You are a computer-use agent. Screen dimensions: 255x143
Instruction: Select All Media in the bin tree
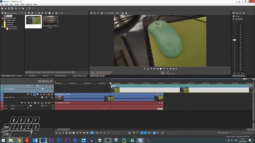[x=9, y=16]
